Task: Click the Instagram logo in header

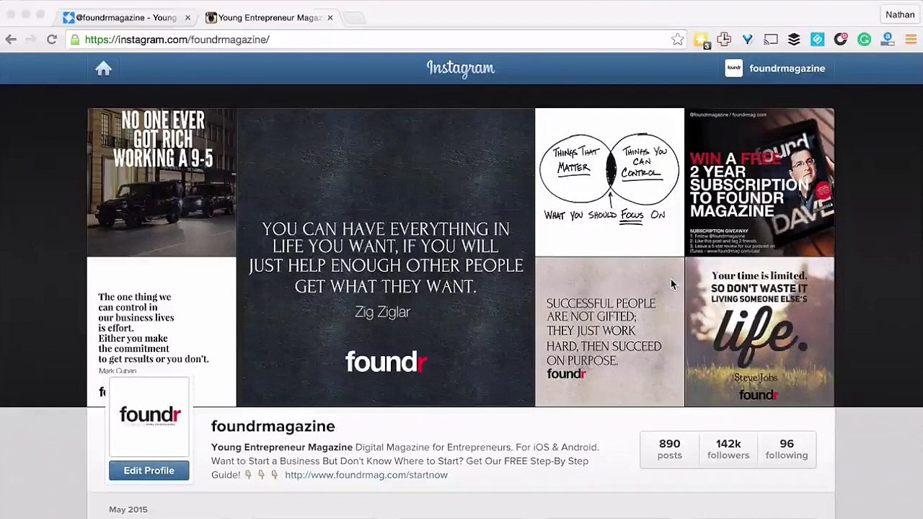Action: tap(460, 68)
